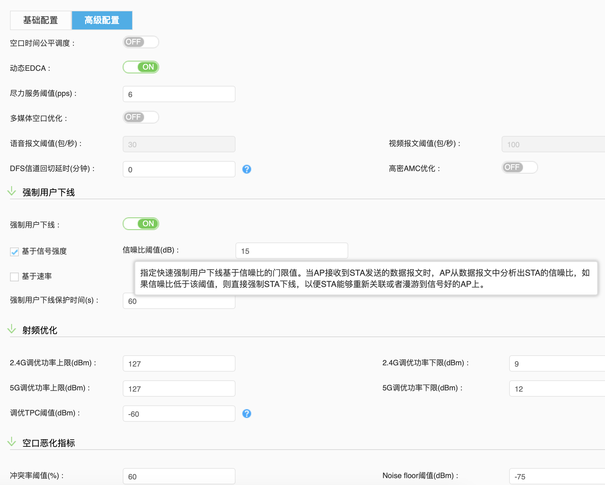The image size is (605, 485).
Task: Focus the 信噪比阈值(dB) input field
Action: tap(292, 251)
